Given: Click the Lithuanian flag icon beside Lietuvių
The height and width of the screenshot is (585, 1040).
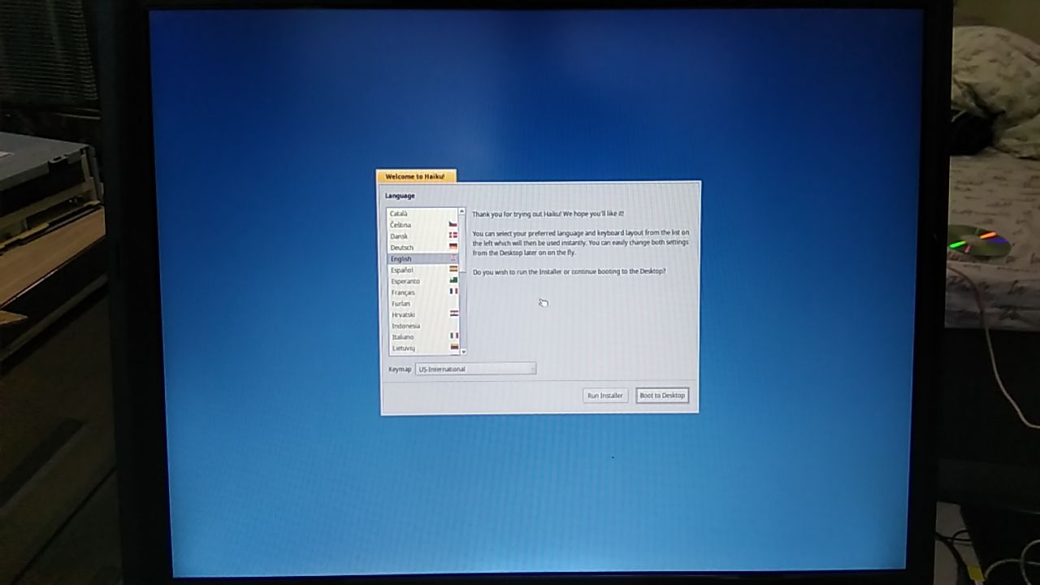Looking at the screenshot, I should pos(453,347).
